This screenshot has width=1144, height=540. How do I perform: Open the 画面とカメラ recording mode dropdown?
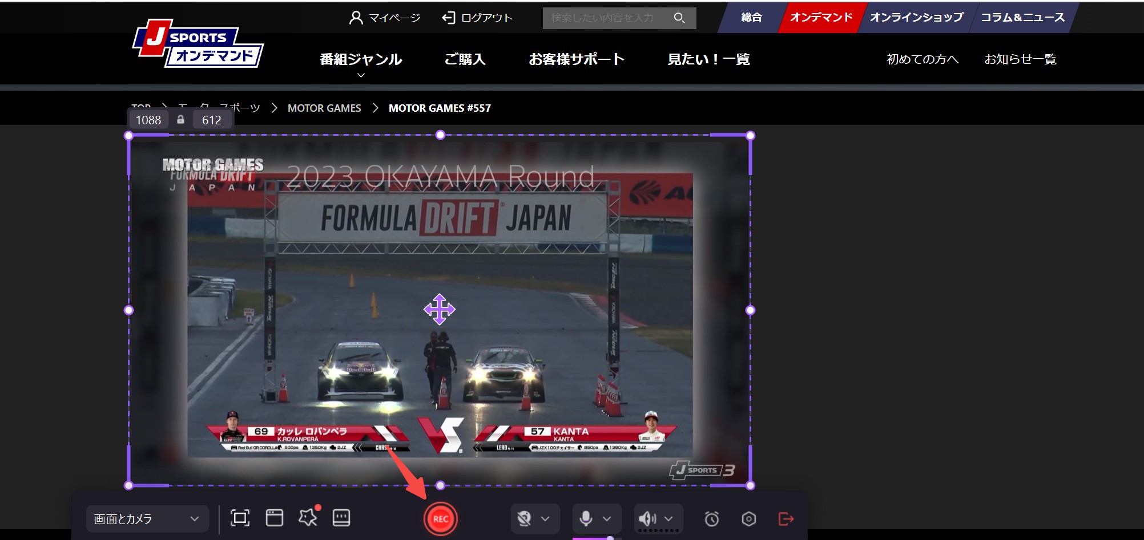pyautogui.click(x=147, y=519)
